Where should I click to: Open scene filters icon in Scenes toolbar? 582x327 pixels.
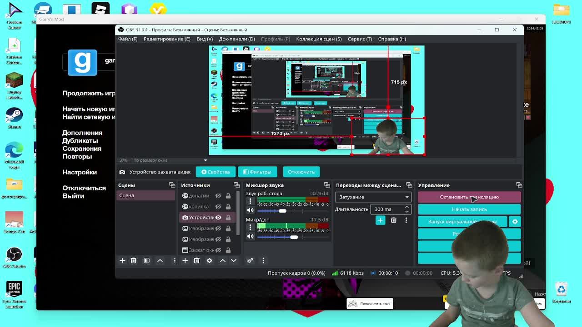tap(146, 260)
